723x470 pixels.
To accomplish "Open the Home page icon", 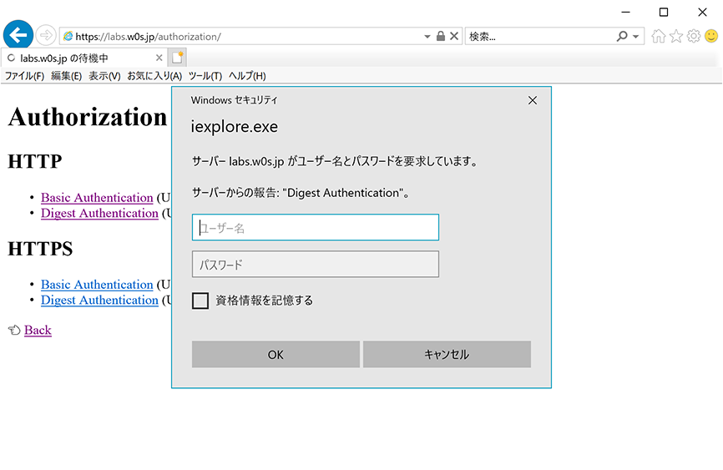I will 659,37.
